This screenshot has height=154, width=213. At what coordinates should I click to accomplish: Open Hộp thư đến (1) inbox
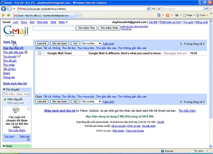(13, 48)
